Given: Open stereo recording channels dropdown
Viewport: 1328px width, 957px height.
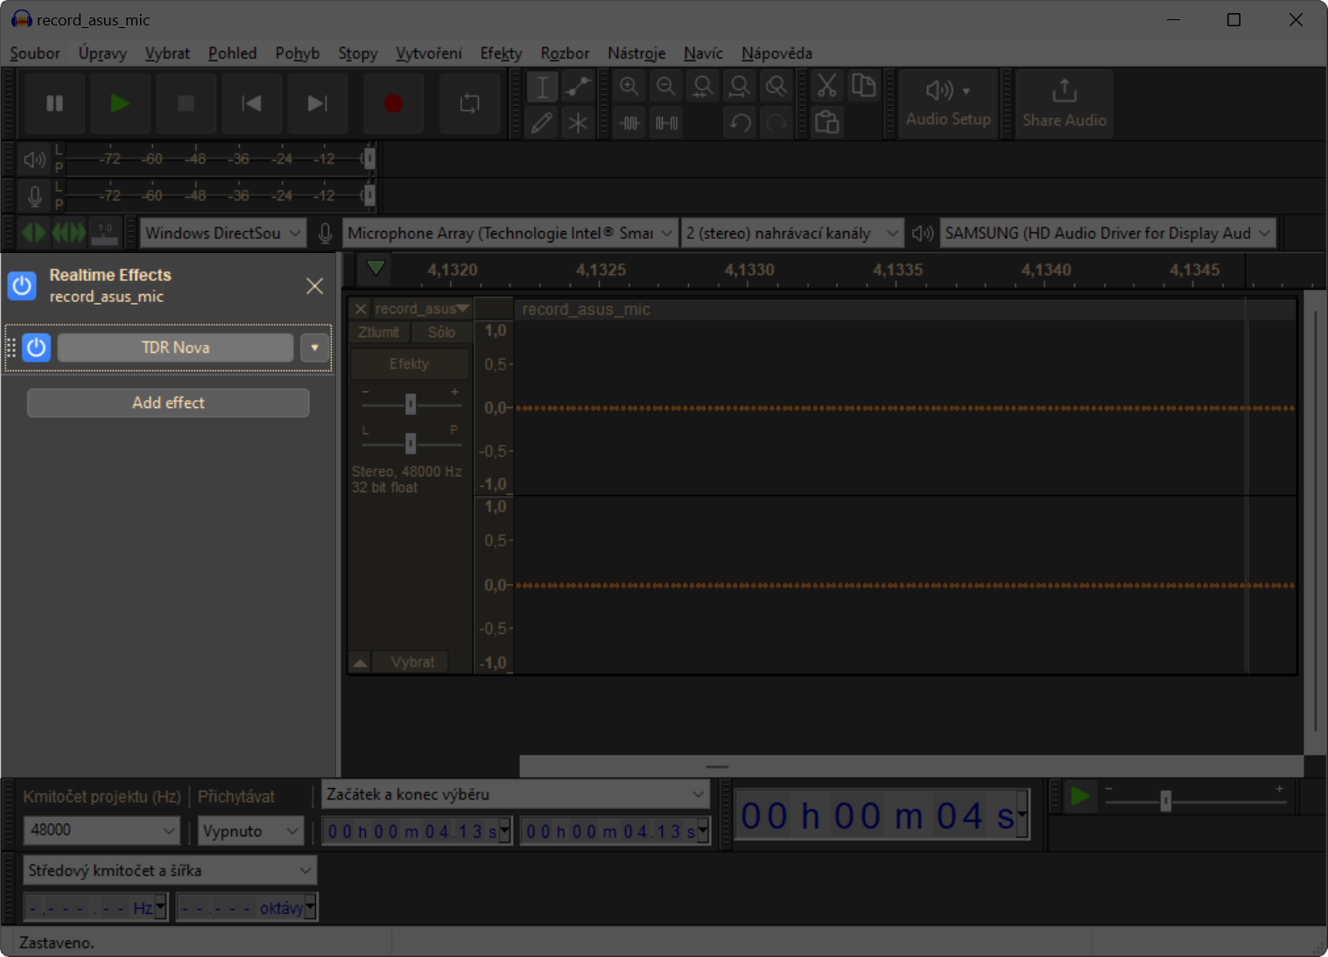Looking at the screenshot, I should click(x=792, y=233).
